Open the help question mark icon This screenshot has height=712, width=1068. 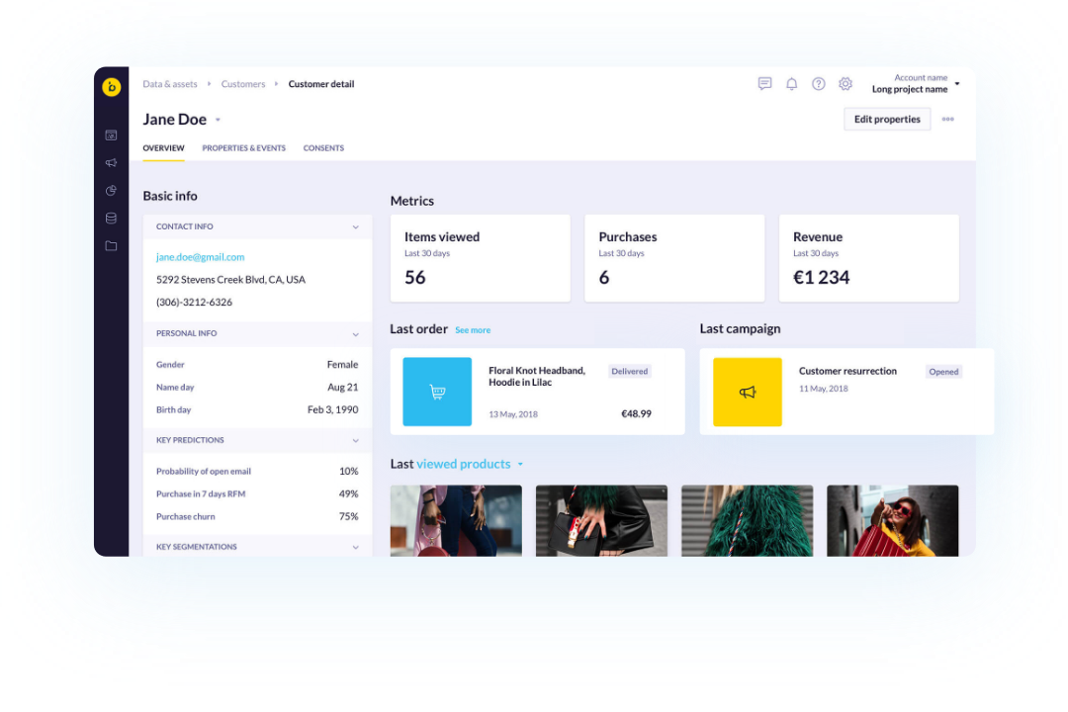[818, 84]
